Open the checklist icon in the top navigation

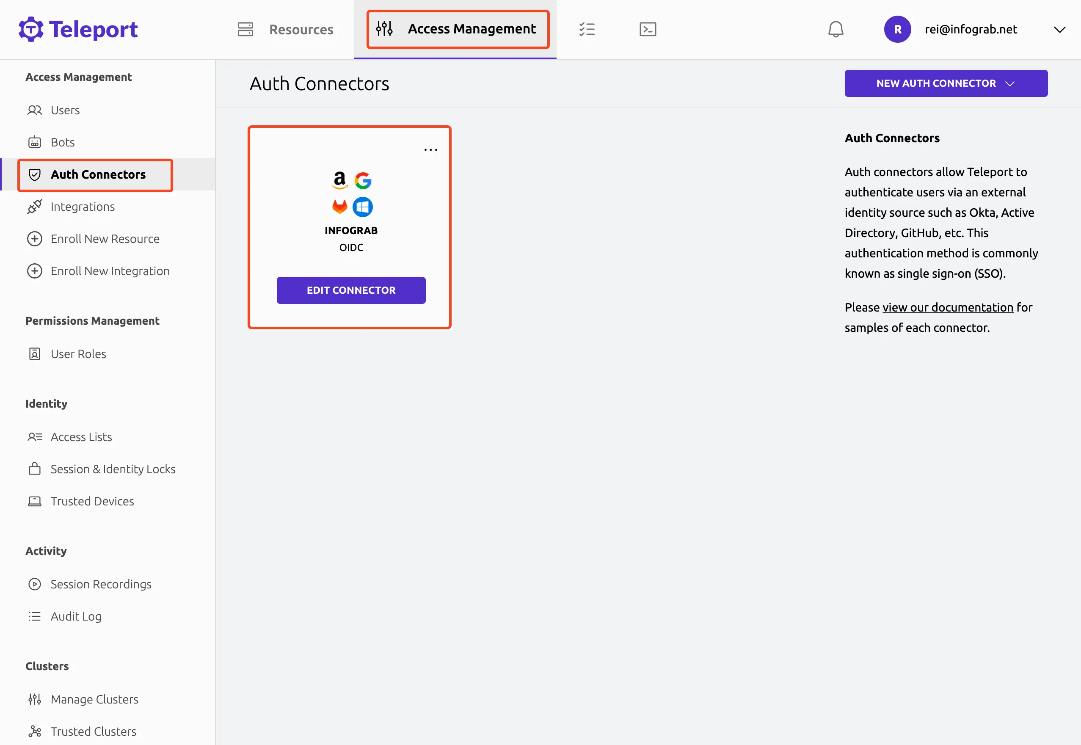[x=587, y=29]
